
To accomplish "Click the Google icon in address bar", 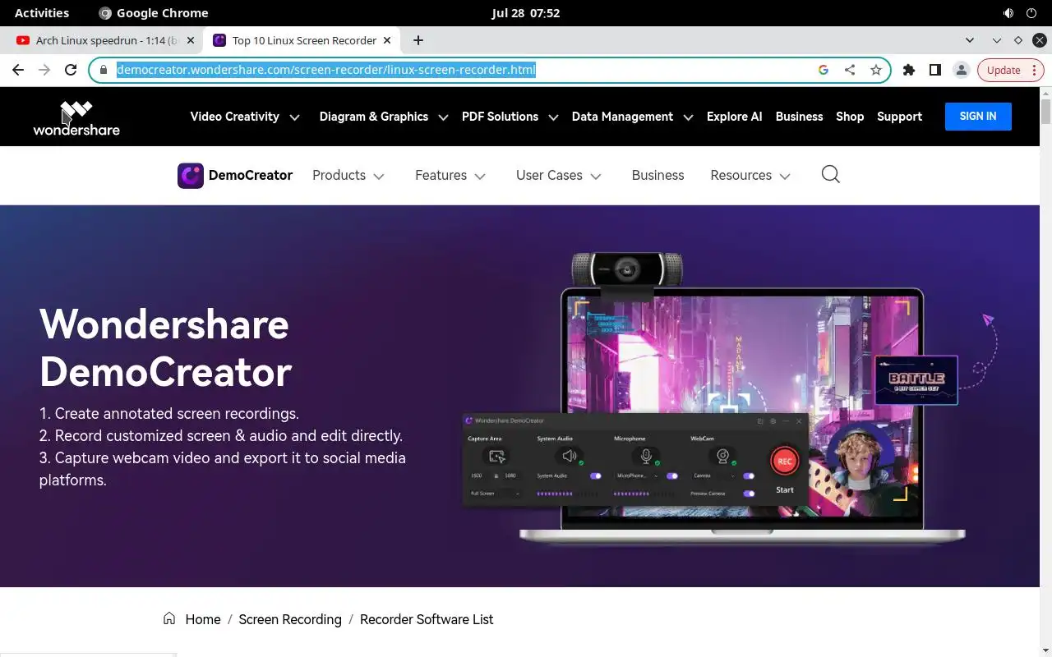I will click(x=824, y=70).
